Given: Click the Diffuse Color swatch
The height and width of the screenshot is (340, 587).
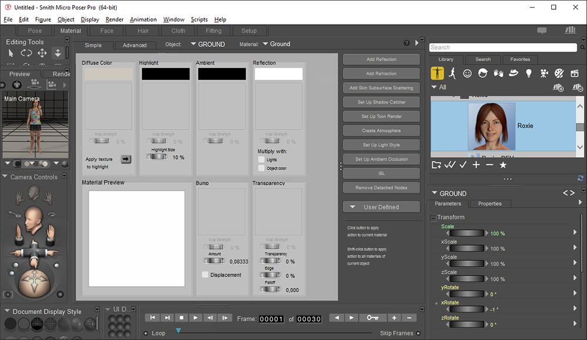Looking at the screenshot, I should [107, 74].
